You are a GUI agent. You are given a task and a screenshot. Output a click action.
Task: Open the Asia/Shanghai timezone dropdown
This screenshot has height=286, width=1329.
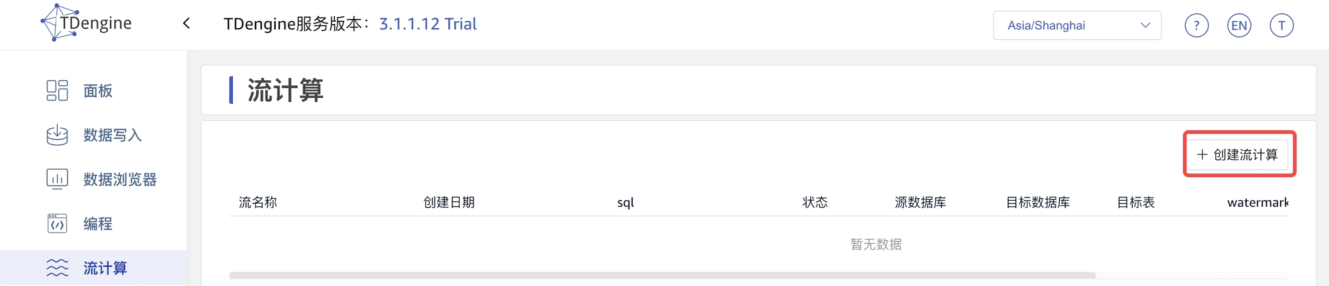pos(1076,25)
